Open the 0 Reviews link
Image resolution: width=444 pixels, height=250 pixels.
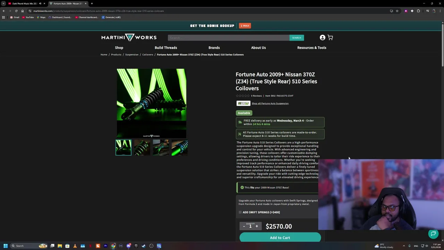click(x=256, y=96)
